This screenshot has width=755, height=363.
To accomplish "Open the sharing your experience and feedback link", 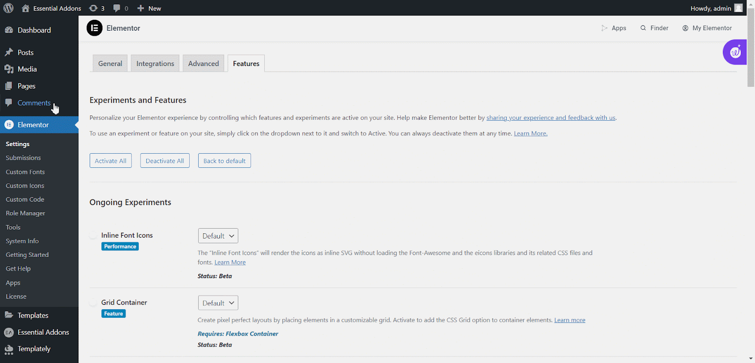I will tap(551, 118).
